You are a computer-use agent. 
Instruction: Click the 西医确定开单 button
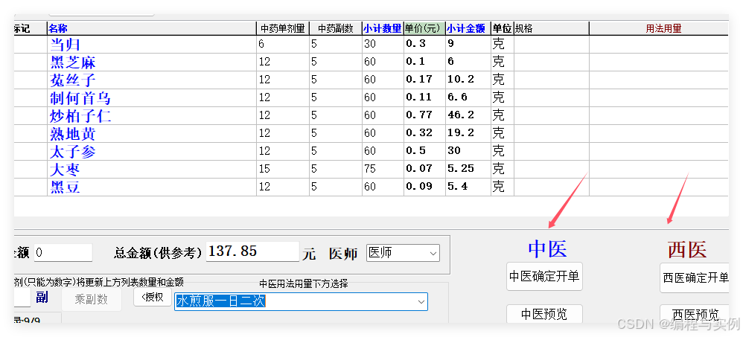pos(694,277)
